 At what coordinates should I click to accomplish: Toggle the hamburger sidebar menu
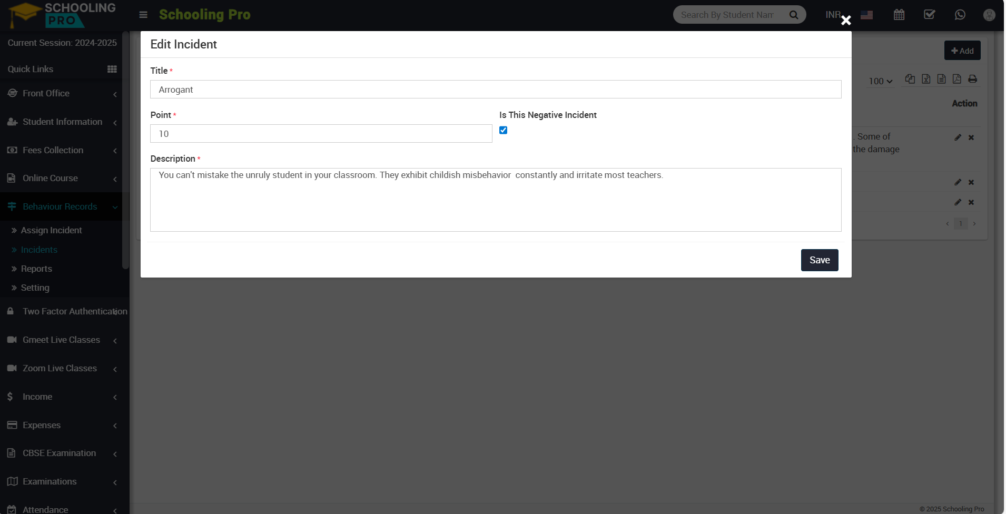point(143,15)
